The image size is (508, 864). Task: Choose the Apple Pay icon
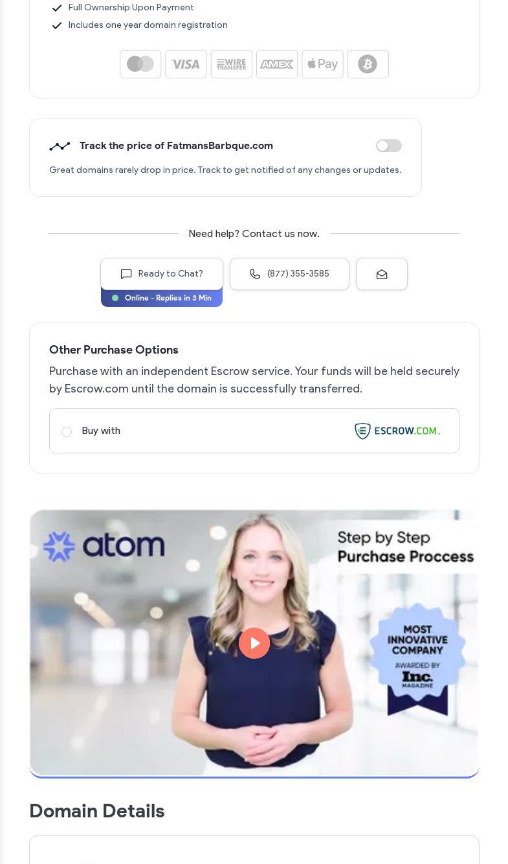(x=322, y=64)
